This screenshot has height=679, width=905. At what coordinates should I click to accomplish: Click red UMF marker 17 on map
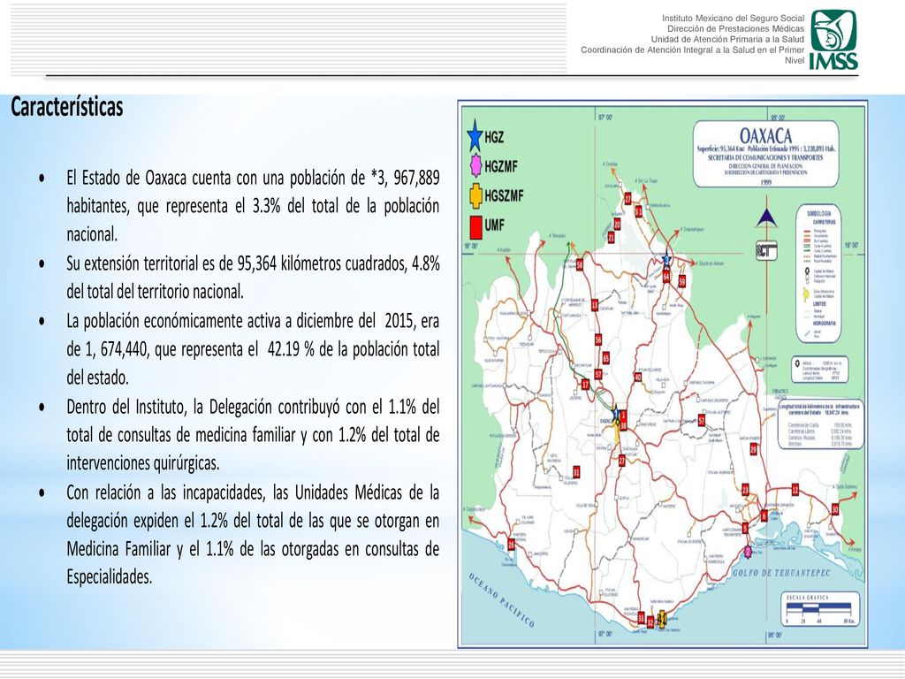pyautogui.click(x=585, y=385)
